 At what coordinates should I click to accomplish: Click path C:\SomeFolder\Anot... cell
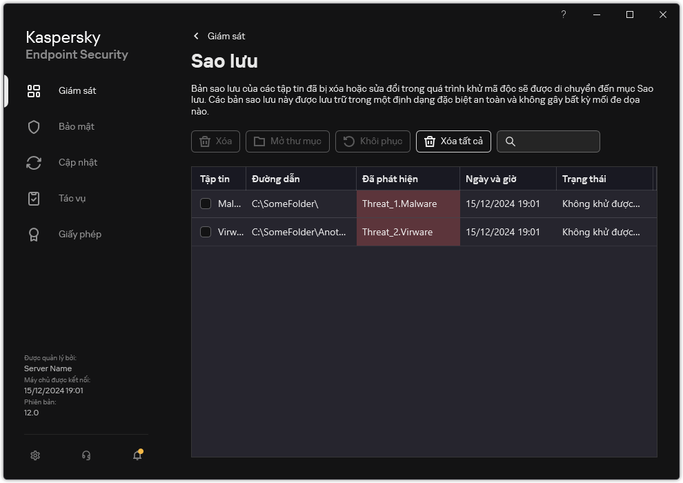point(301,232)
